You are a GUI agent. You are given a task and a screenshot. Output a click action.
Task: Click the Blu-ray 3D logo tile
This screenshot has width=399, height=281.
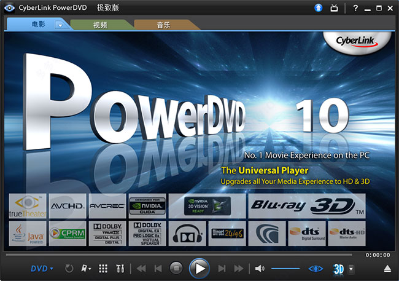pyautogui.click(x=307, y=206)
